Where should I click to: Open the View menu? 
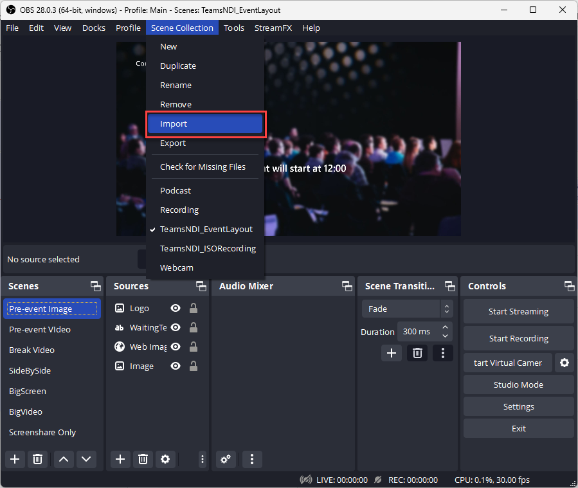[62, 28]
